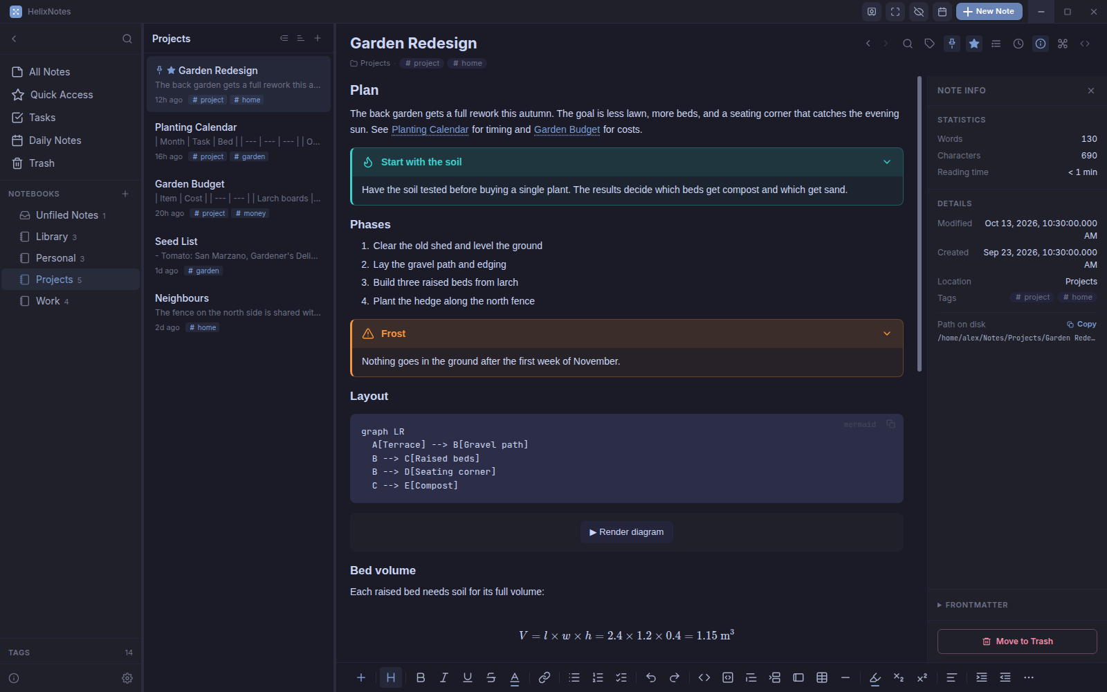1107x692 pixels.
Task: Open Daily Notes
Action: pos(70,140)
